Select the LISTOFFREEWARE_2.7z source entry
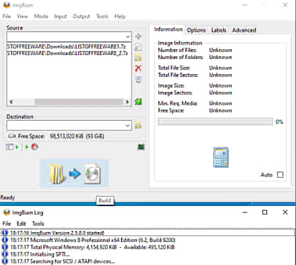The image size is (296, 265). [x=68, y=53]
